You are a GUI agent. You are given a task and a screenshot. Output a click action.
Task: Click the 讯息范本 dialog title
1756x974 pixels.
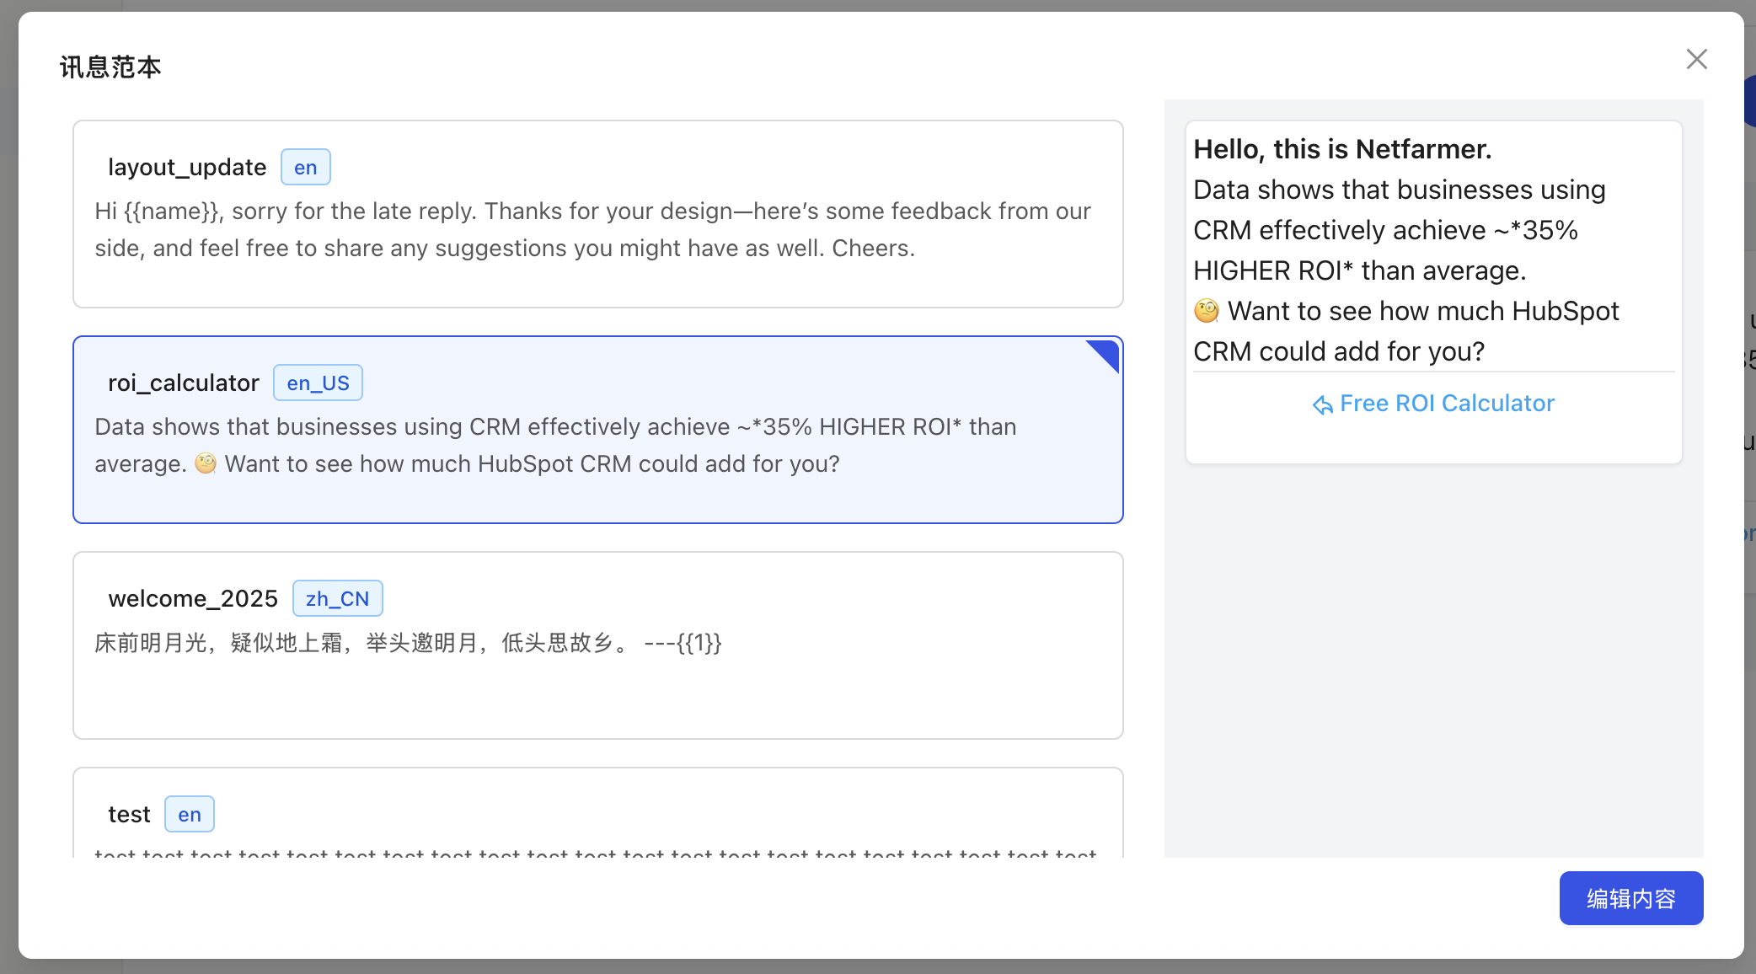tap(110, 67)
